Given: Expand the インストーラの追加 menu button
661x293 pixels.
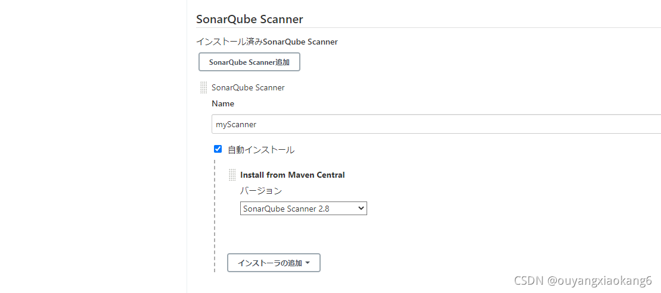Looking at the screenshot, I should tap(274, 263).
